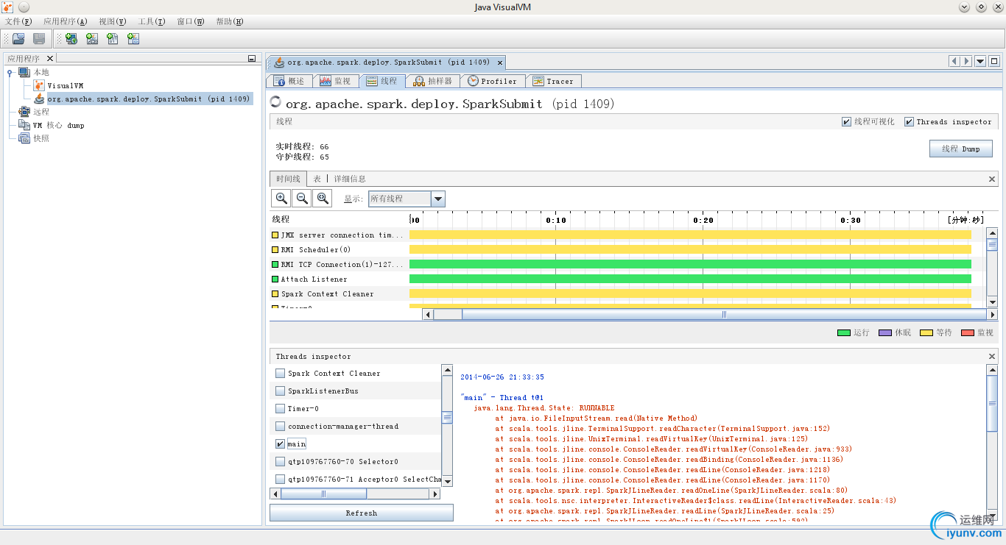1006x545 pixels.
Task: Open the Profiler tab
Action: point(493,81)
